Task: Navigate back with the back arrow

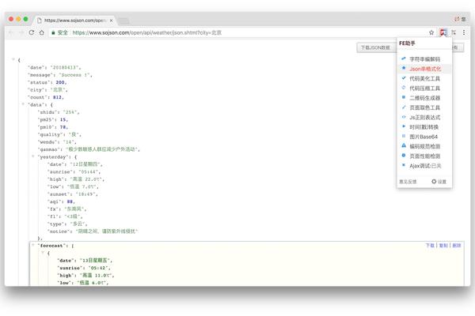Action: click(x=11, y=32)
